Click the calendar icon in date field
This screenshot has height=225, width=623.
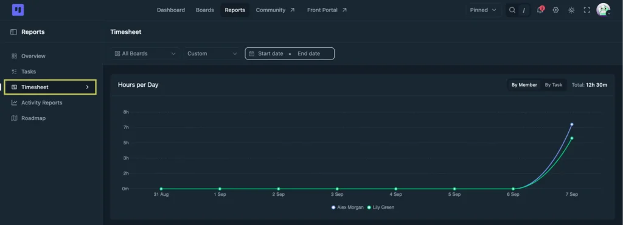pyautogui.click(x=251, y=53)
